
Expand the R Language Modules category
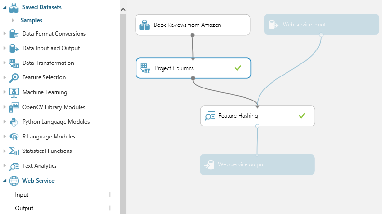(x=5, y=137)
